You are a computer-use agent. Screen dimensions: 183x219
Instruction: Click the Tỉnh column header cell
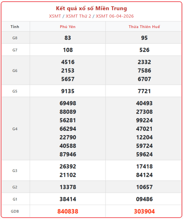(x=15, y=27)
